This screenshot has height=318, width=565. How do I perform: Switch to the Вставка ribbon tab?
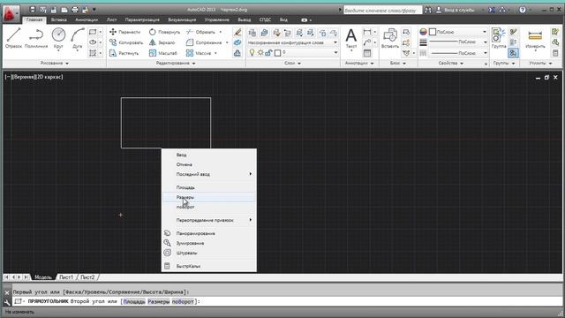59,19
